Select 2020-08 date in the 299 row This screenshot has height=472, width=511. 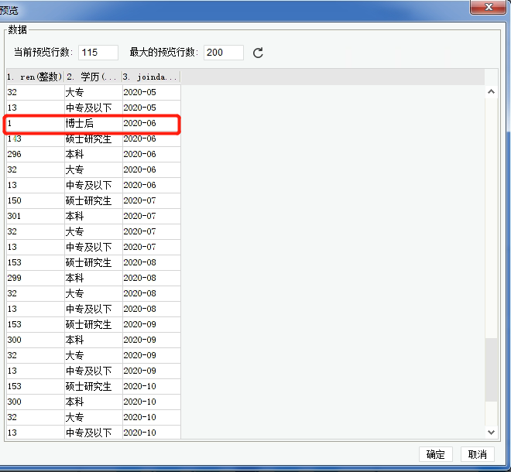pos(152,278)
